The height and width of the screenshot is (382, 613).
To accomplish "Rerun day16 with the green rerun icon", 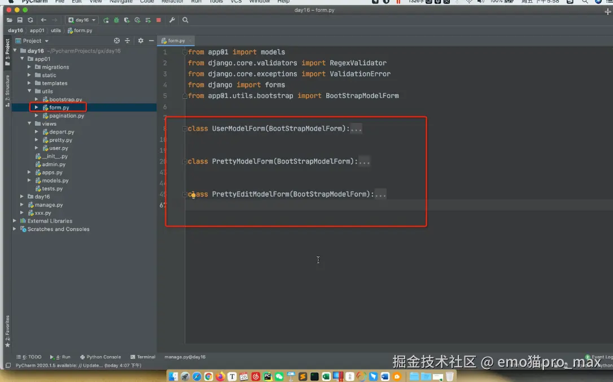I will [106, 20].
